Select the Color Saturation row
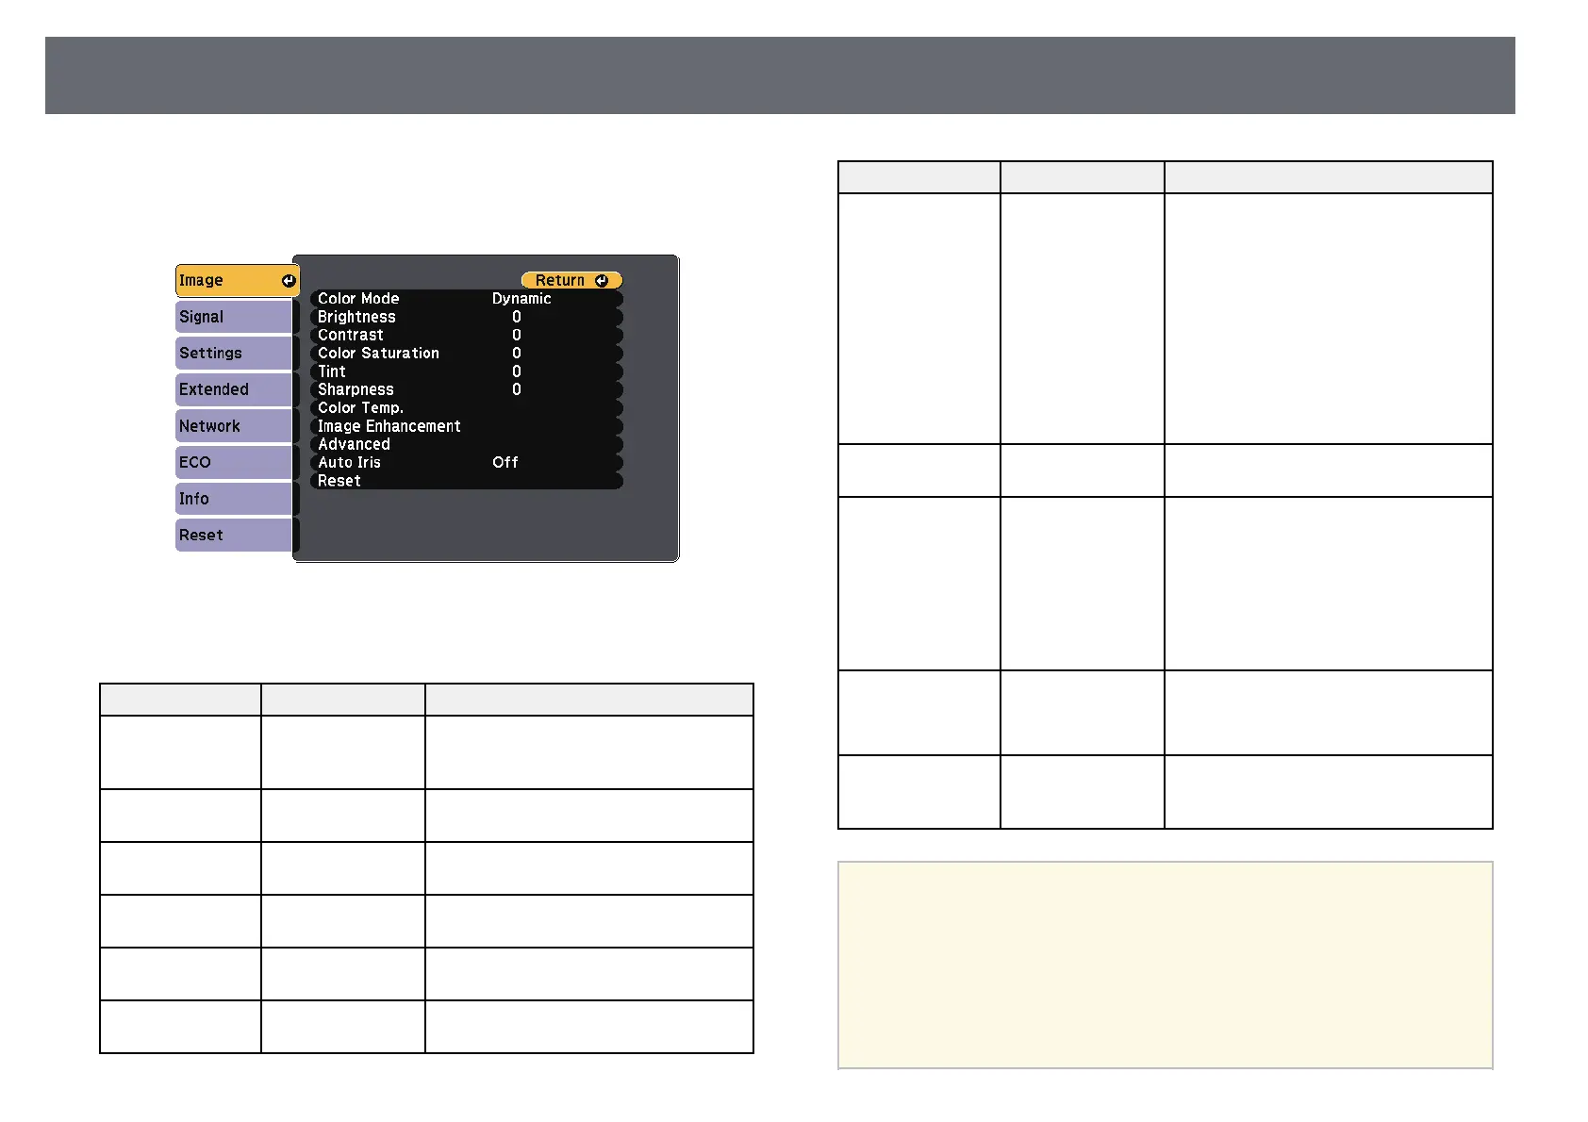Image resolution: width=1588 pixels, height=1122 pixels. pyautogui.click(x=467, y=353)
